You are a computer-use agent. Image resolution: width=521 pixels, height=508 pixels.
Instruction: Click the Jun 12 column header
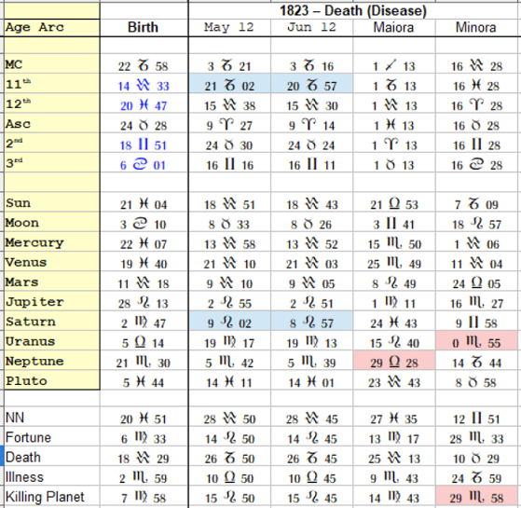(311, 28)
